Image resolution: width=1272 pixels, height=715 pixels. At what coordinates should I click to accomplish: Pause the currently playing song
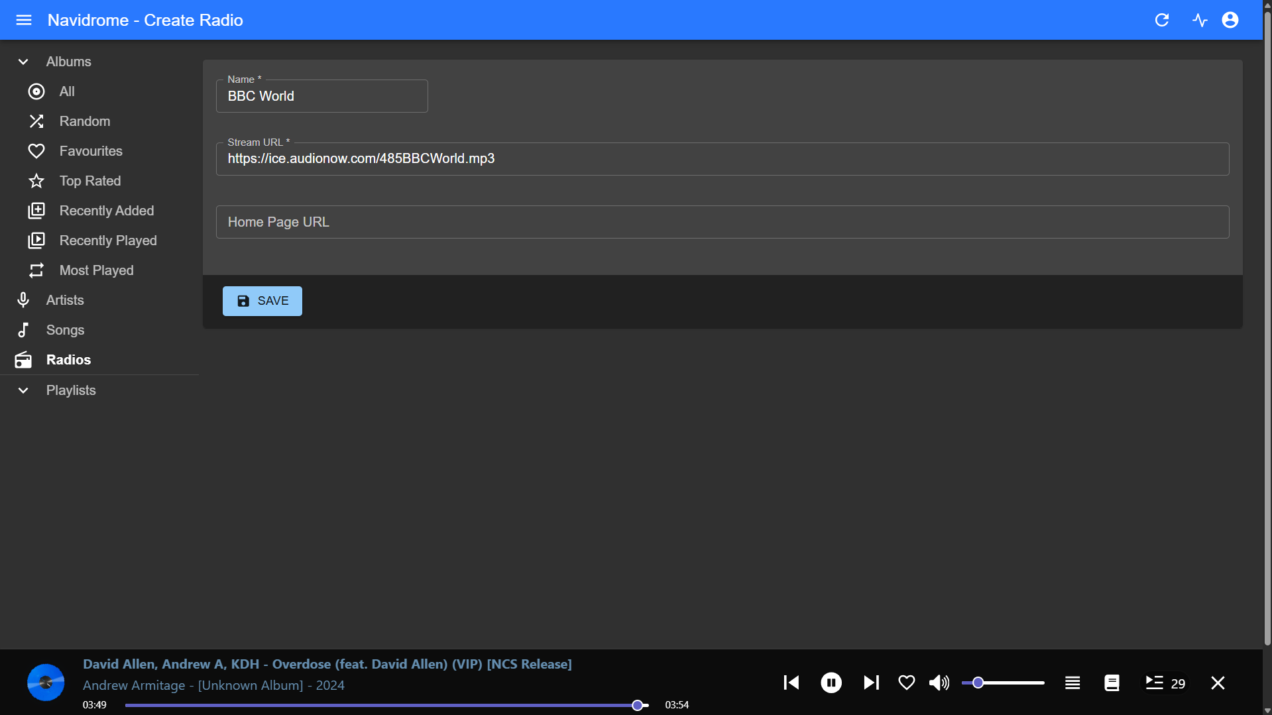pos(831,683)
